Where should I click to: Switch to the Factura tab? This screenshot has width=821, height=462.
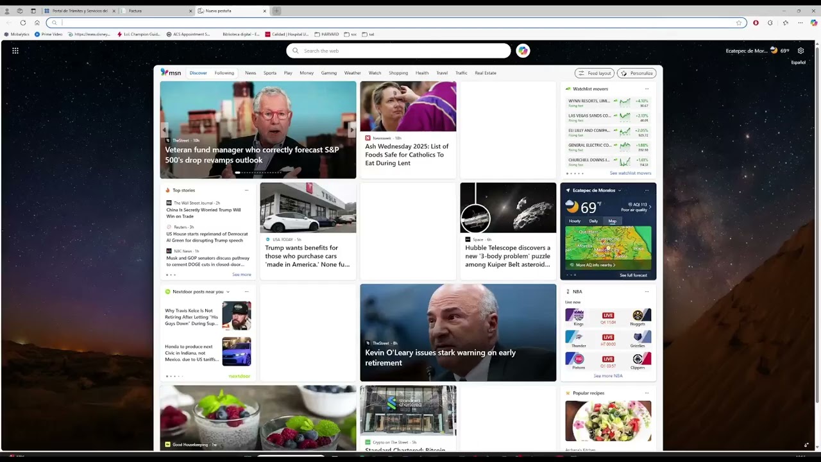pyautogui.click(x=157, y=11)
